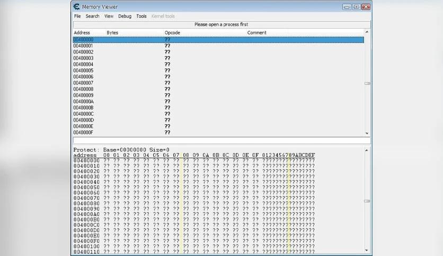Click hex dump address 00400060
The height and width of the screenshot is (256, 443).
pyautogui.click(x=86, y=193)
